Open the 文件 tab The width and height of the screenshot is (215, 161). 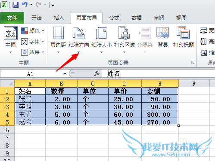pos(12,18)
